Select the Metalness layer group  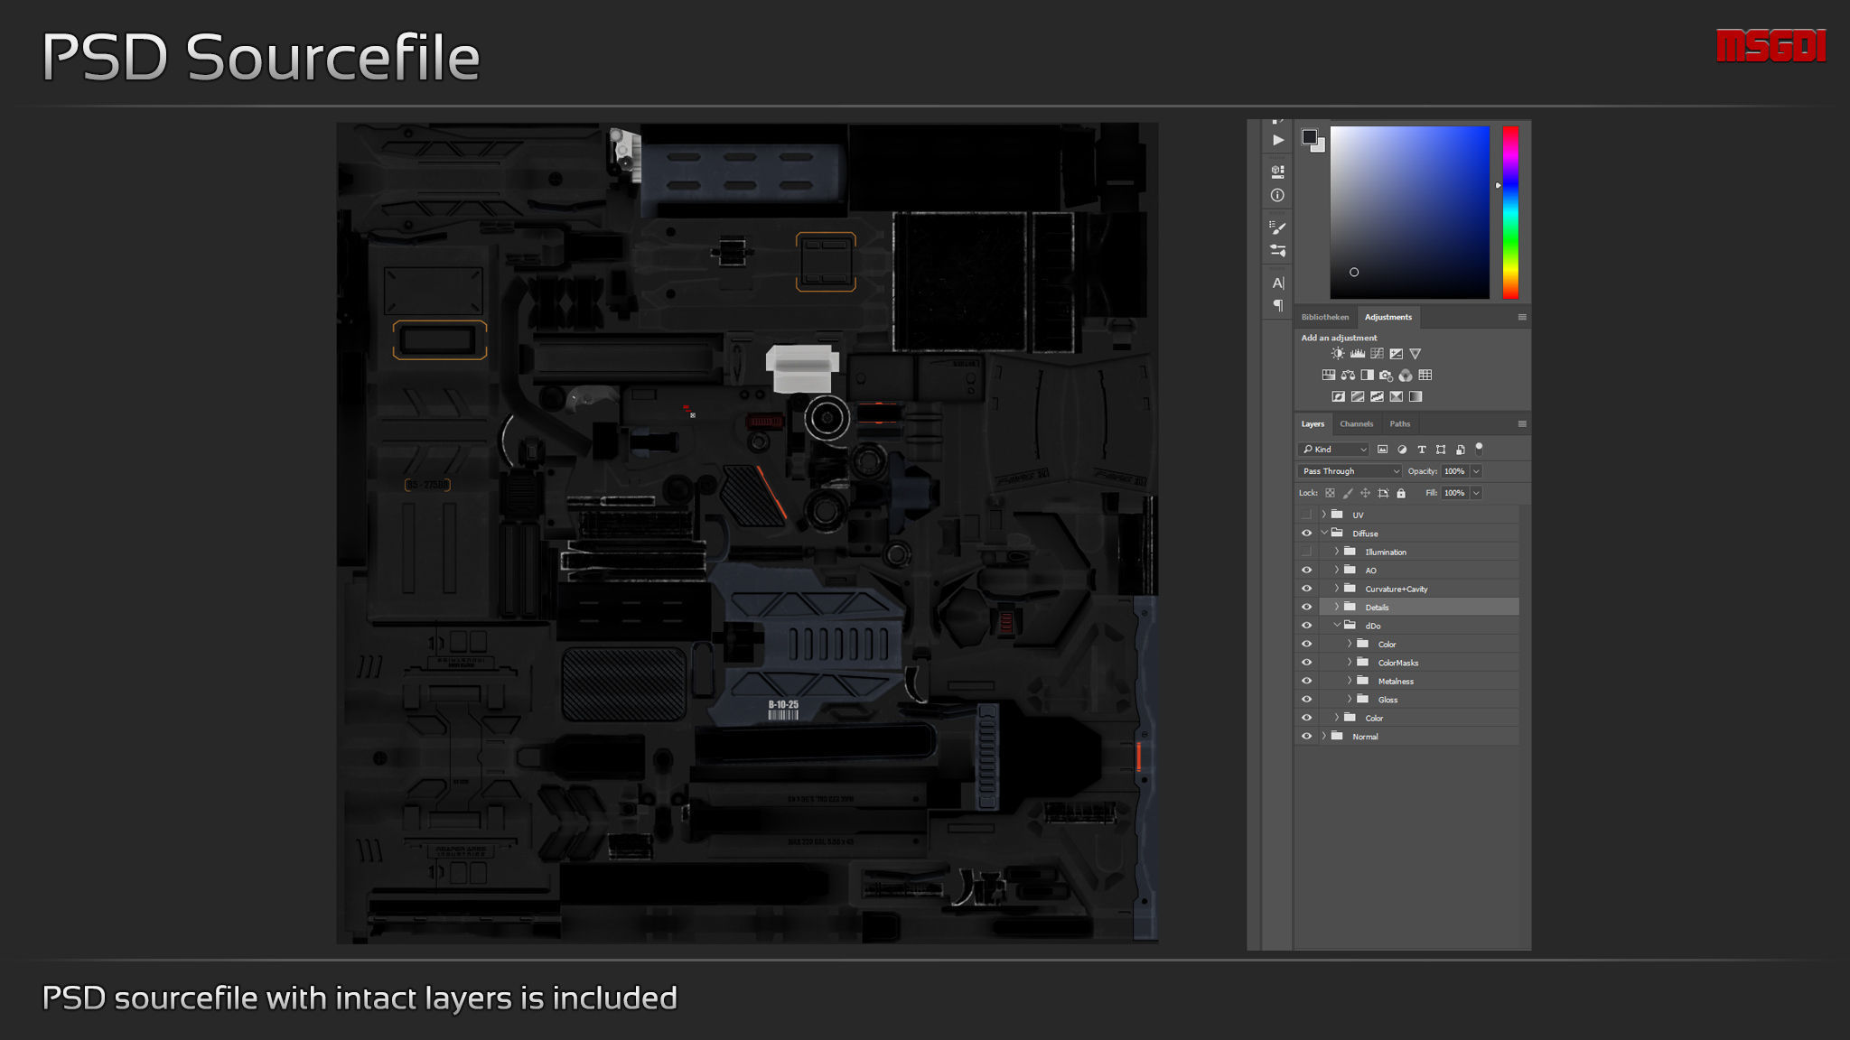tap(1396, 682)
